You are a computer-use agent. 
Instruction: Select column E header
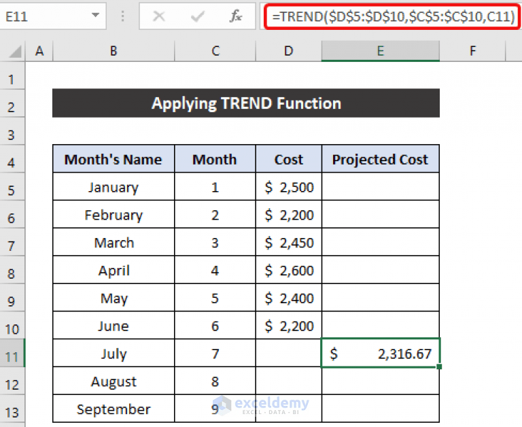pos(381,51)
